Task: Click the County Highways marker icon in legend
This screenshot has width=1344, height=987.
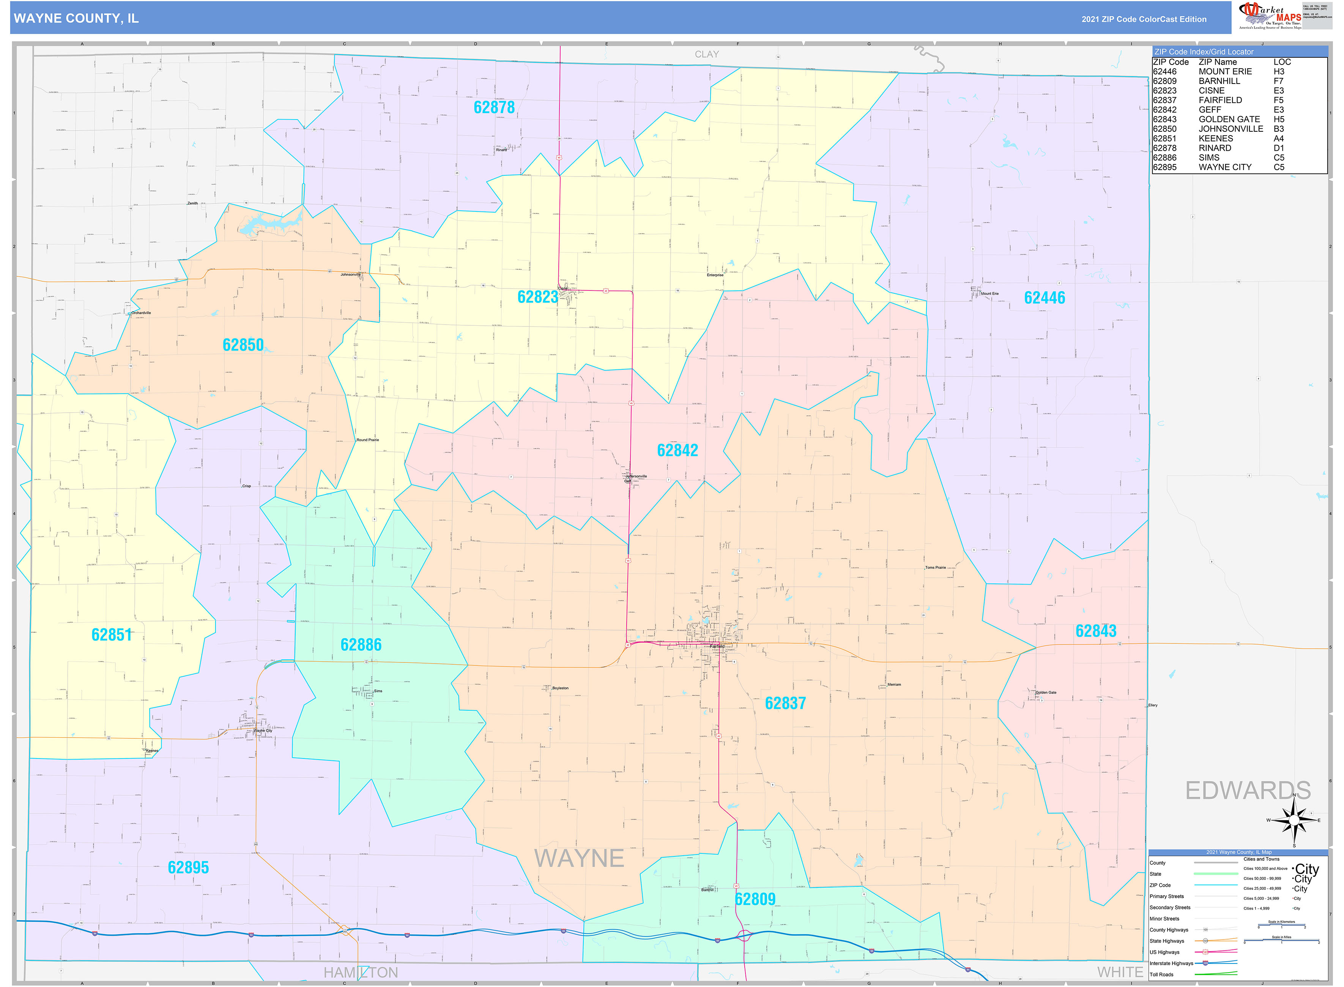Action: 1205,930
